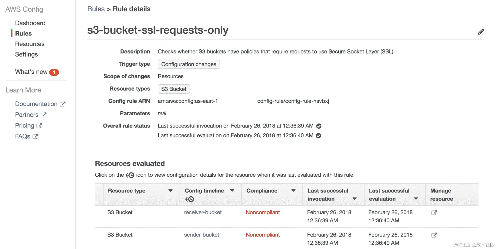
Task: Click the external link icon beside Pricing
Action: 39,126
